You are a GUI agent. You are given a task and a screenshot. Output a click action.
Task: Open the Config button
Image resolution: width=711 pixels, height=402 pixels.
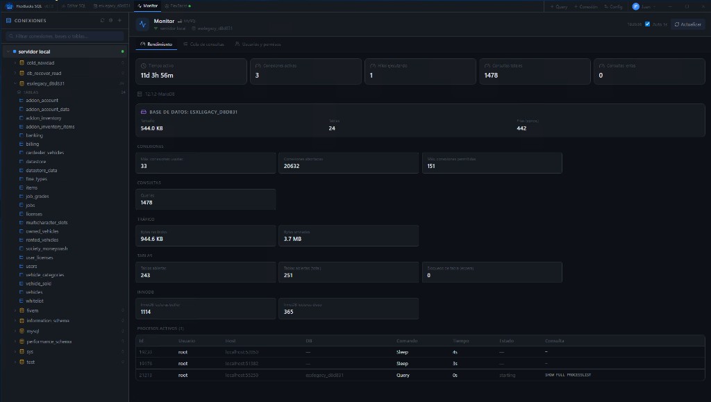(x=614, y=6)
